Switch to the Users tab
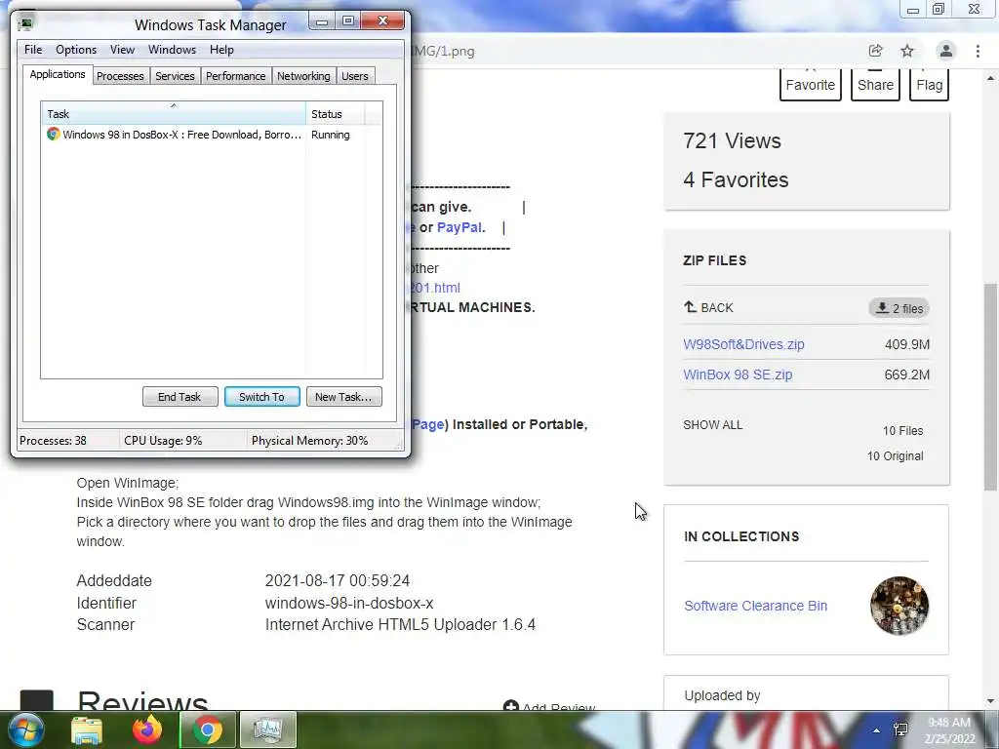The width and height of the screenshot is (999, 749). pyautogui.click(x=355, y=76)
